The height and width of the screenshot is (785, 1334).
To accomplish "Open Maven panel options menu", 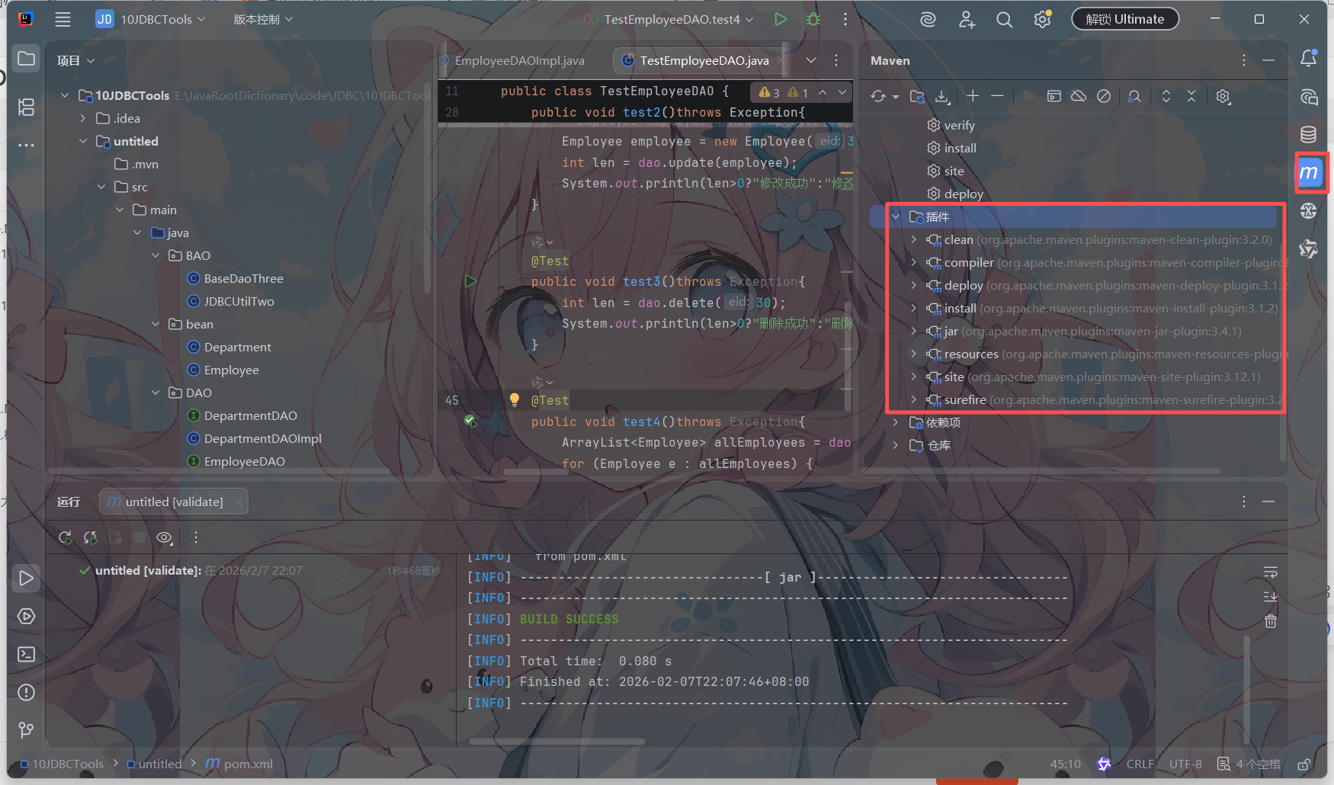I will pyautogui.click(x=1244, y=60).
